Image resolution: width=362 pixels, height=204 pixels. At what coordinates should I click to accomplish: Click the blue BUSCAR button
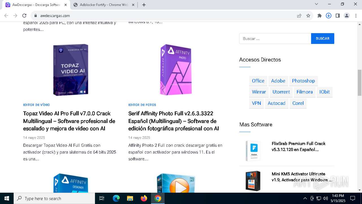pyautogui.click(x=323, y=39)
